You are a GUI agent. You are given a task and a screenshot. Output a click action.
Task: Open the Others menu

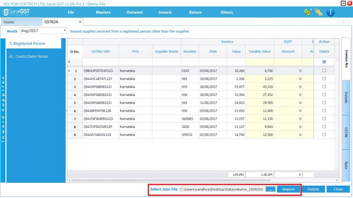pos(227,12)
